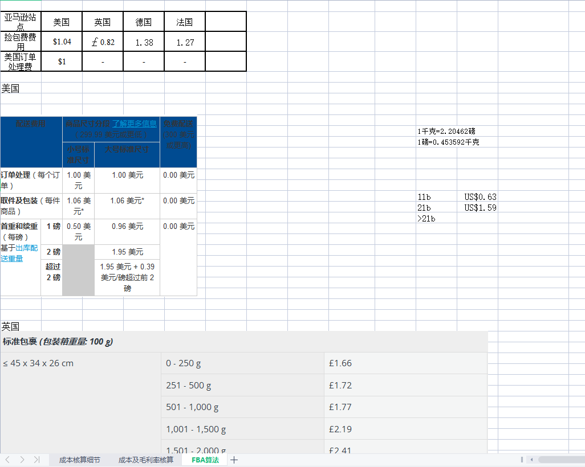Screen dimensions: 585x467
Task: Click the 德国 column header cell
Action: pos(144,22)
